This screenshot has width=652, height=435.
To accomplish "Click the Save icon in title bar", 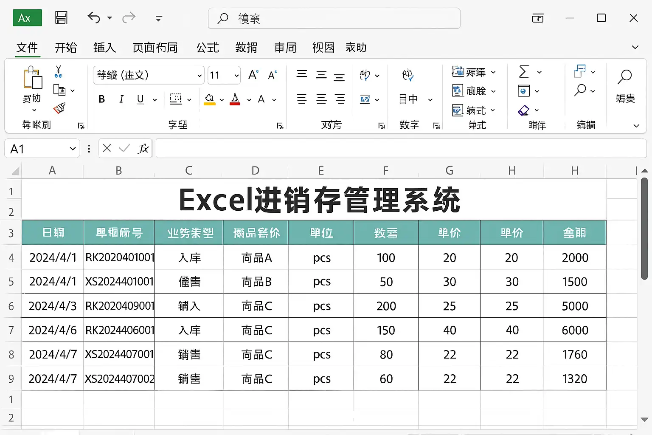I will click(62, 18).
